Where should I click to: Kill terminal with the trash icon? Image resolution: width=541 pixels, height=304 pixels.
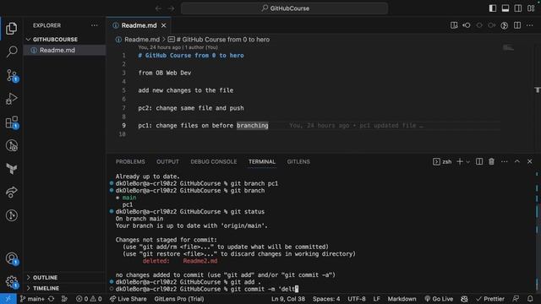(491, 161)
